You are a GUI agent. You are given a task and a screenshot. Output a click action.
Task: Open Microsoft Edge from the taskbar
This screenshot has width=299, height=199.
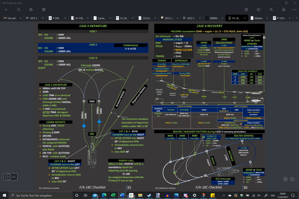click(104, 195)
